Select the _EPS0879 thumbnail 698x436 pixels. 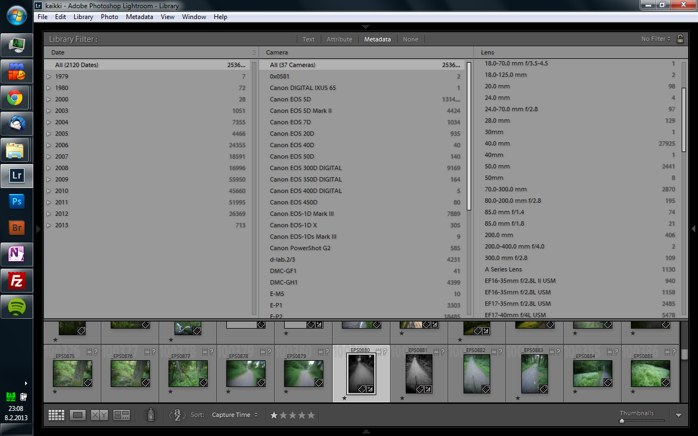303,373
